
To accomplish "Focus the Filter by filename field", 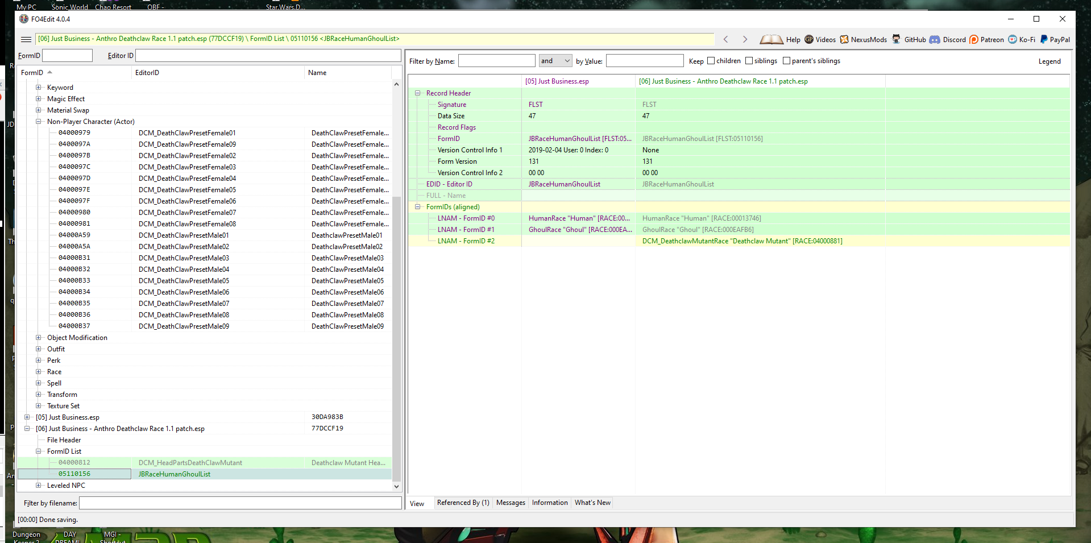I will pyautogui.click(x=240, y=503).
